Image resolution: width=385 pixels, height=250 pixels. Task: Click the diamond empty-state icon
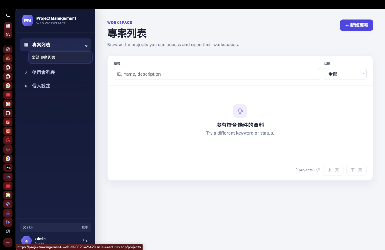[x=240, y=111]
